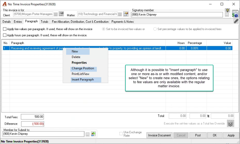Select paragraph row 1 number cell

pyautogui.click(x=6, y=48)
